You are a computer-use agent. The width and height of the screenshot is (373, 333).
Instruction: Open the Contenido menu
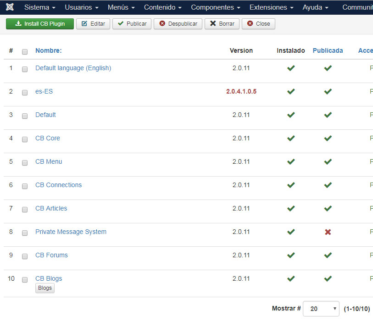[x=163, y=7]
